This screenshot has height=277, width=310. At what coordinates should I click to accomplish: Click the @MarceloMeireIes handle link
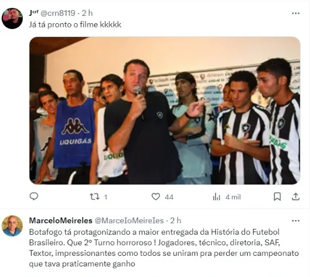[129, 220]
